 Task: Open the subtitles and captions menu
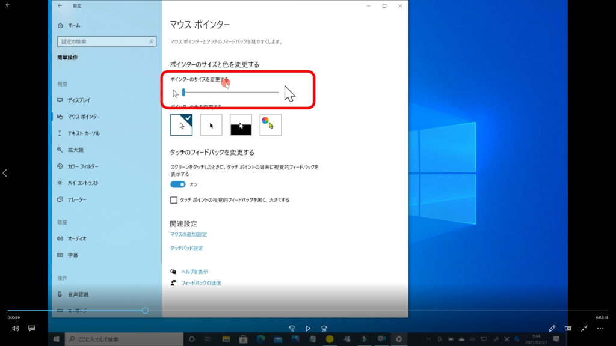click(x=32, y=329)
